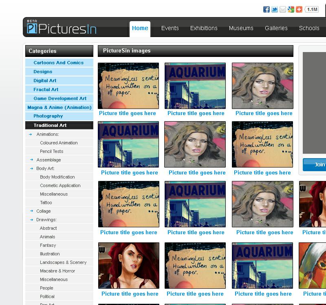Collapse the Traditional Art category

click(59, 125)
